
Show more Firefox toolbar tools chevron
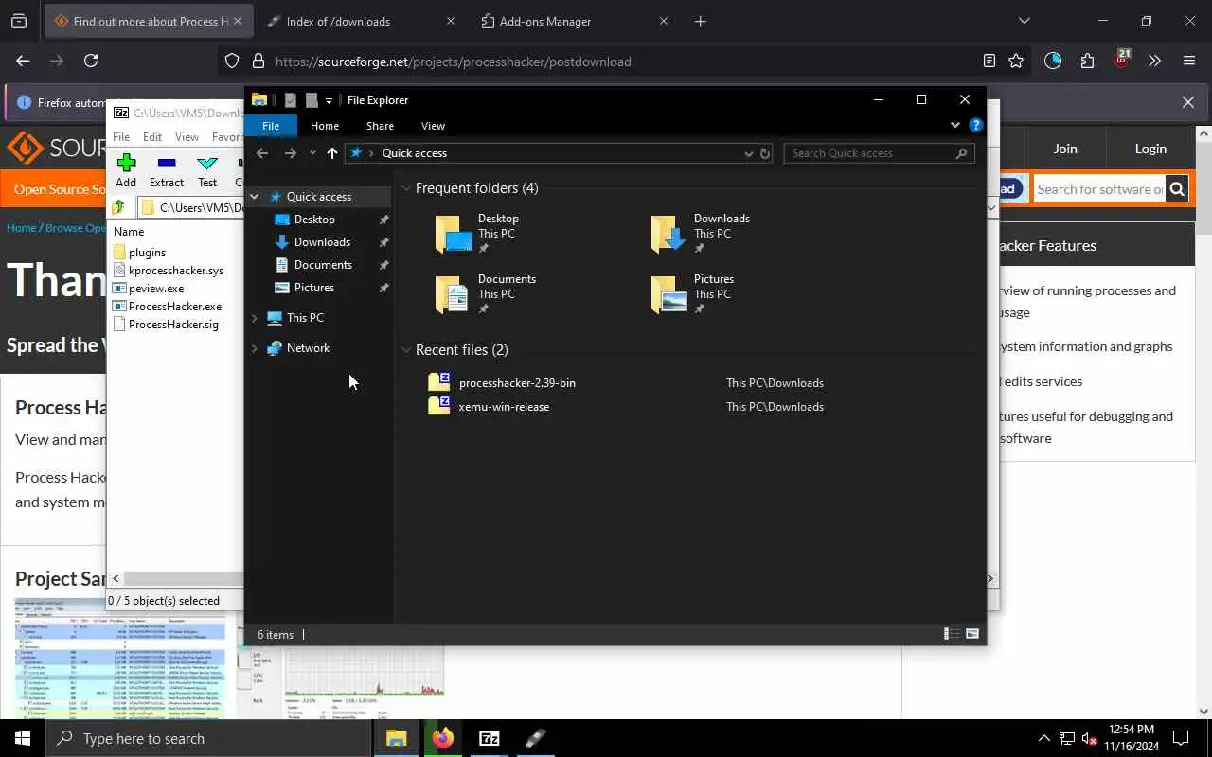point(1154,61)
